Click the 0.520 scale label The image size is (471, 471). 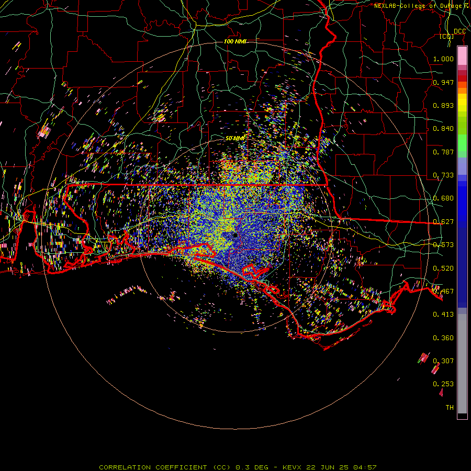pyautogui.click(x=443, y=268)
